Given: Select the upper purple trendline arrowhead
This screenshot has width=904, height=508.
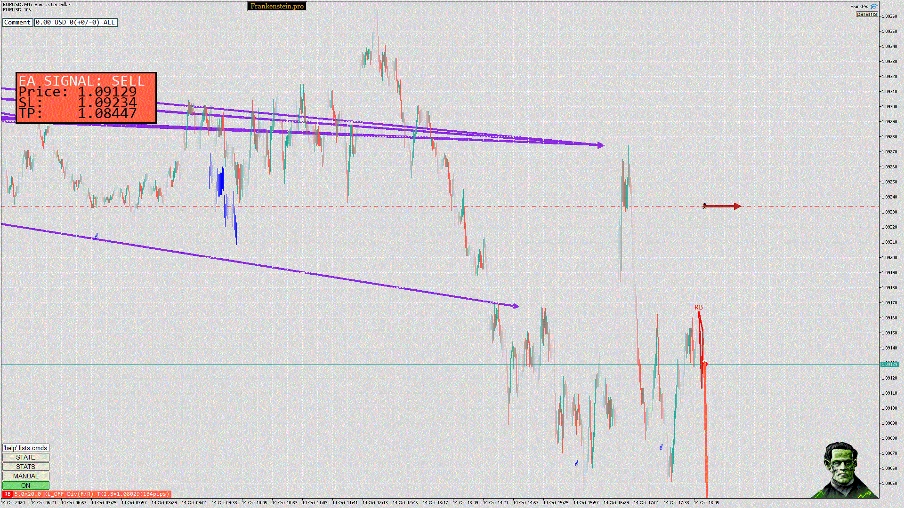Looking at the screenshot, I should tap(600, 145).
